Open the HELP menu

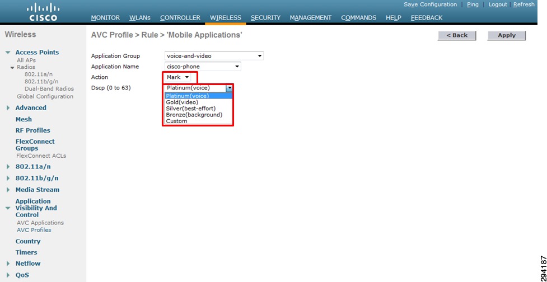pyautogui.click(x=394, y=17)
